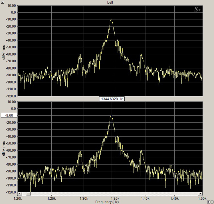214x204 pixels.
Task: Click the main spectral peak in upper plot
Action: (x=111, y=20)
